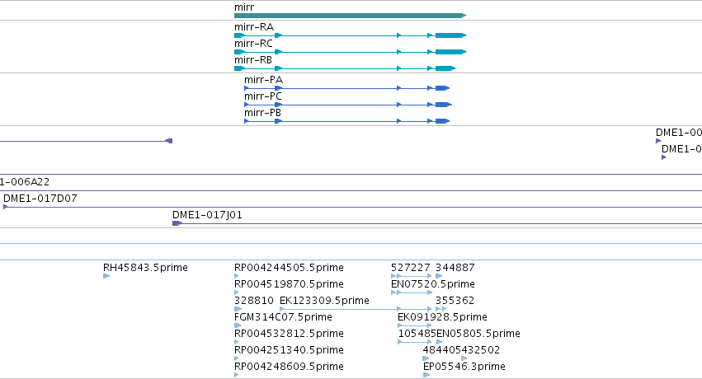Viewport: 702px width, 379px height.
Task: Select the 484405 EST label
Action: (x=442, y=350)
